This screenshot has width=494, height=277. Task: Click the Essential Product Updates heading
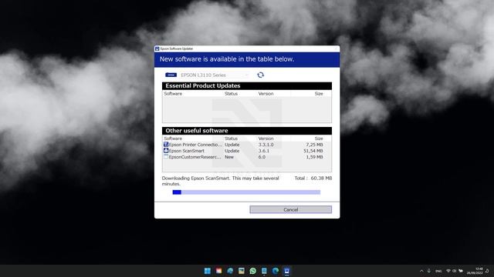[x=203, y=85]
